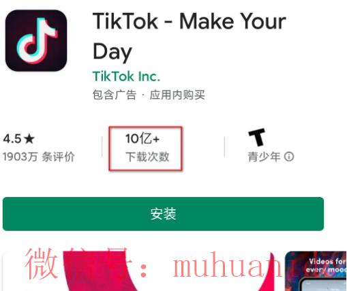
Task: Click the 包含广告 label
Action: (x=115, y=95)
